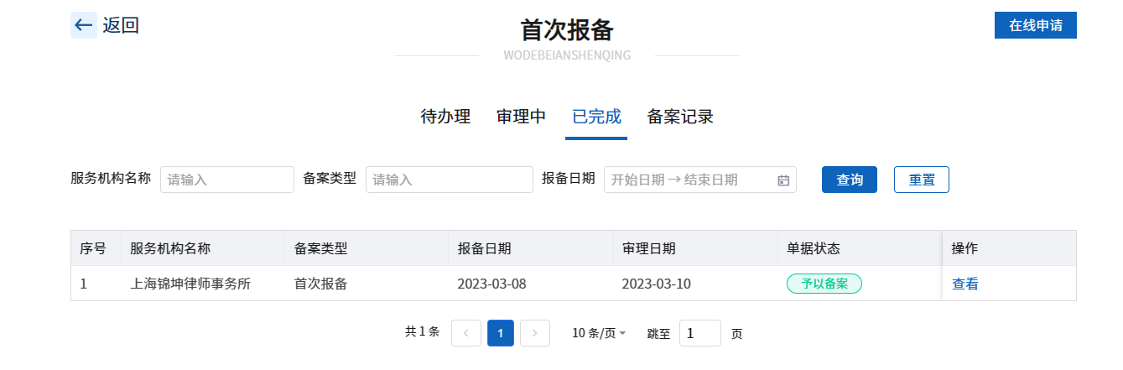
Task: Click the 服务机构名称 column header
Action: point(170,248)
